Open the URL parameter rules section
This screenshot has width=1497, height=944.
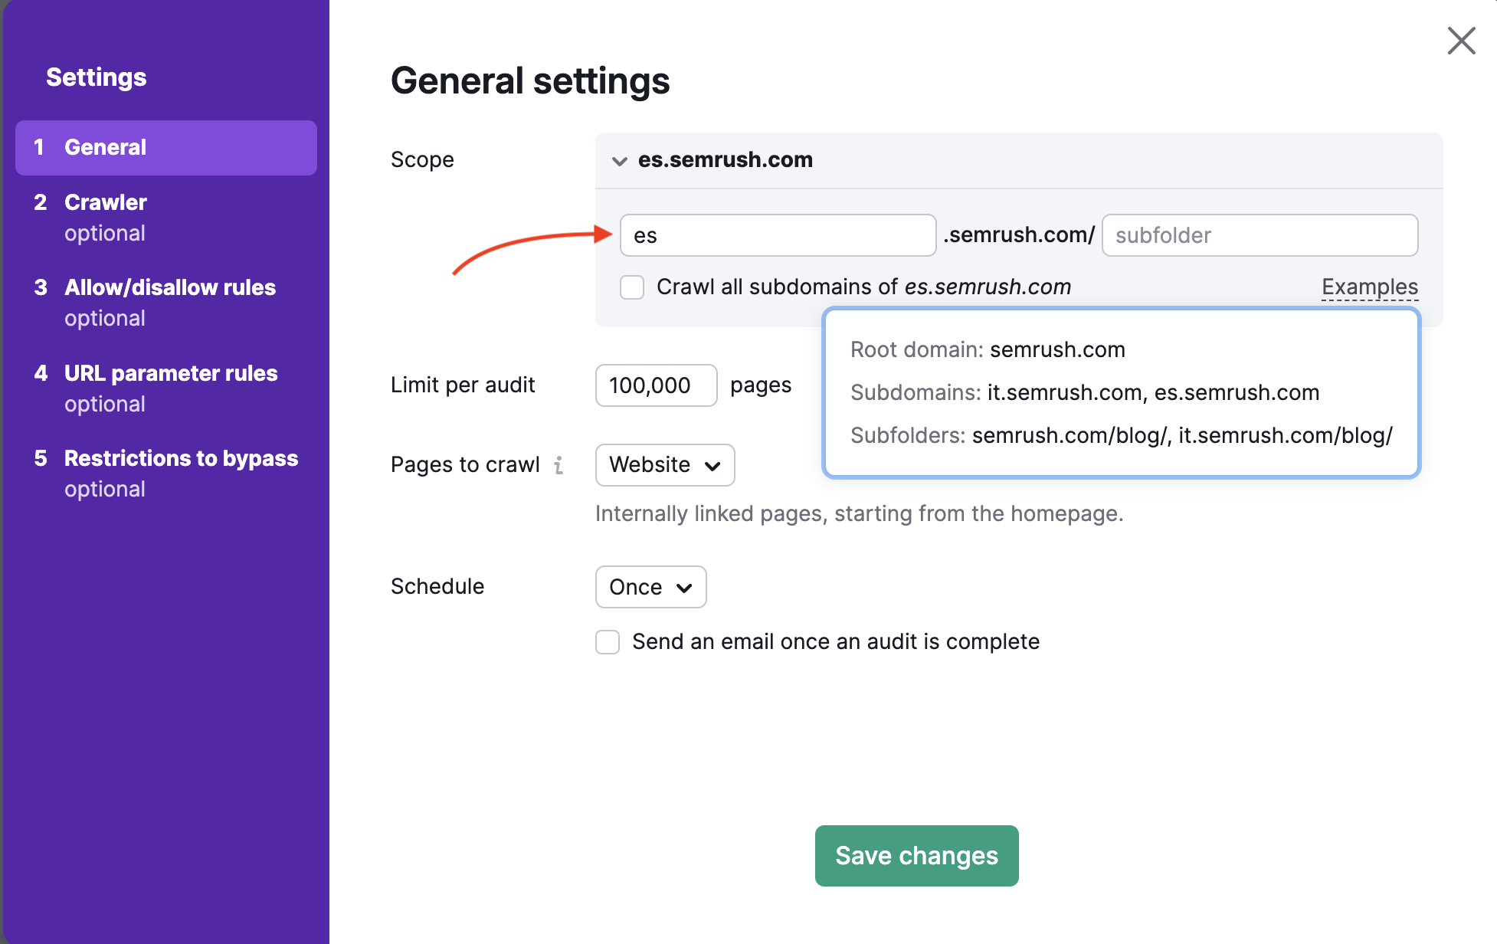point(171,373)
